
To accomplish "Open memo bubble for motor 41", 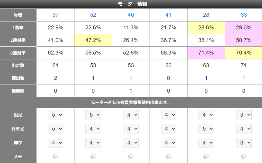I will pos(168,156).
